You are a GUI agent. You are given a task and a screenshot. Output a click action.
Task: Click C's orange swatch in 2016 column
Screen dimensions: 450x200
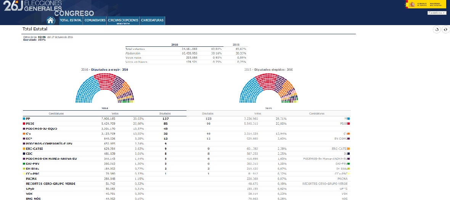24,133
